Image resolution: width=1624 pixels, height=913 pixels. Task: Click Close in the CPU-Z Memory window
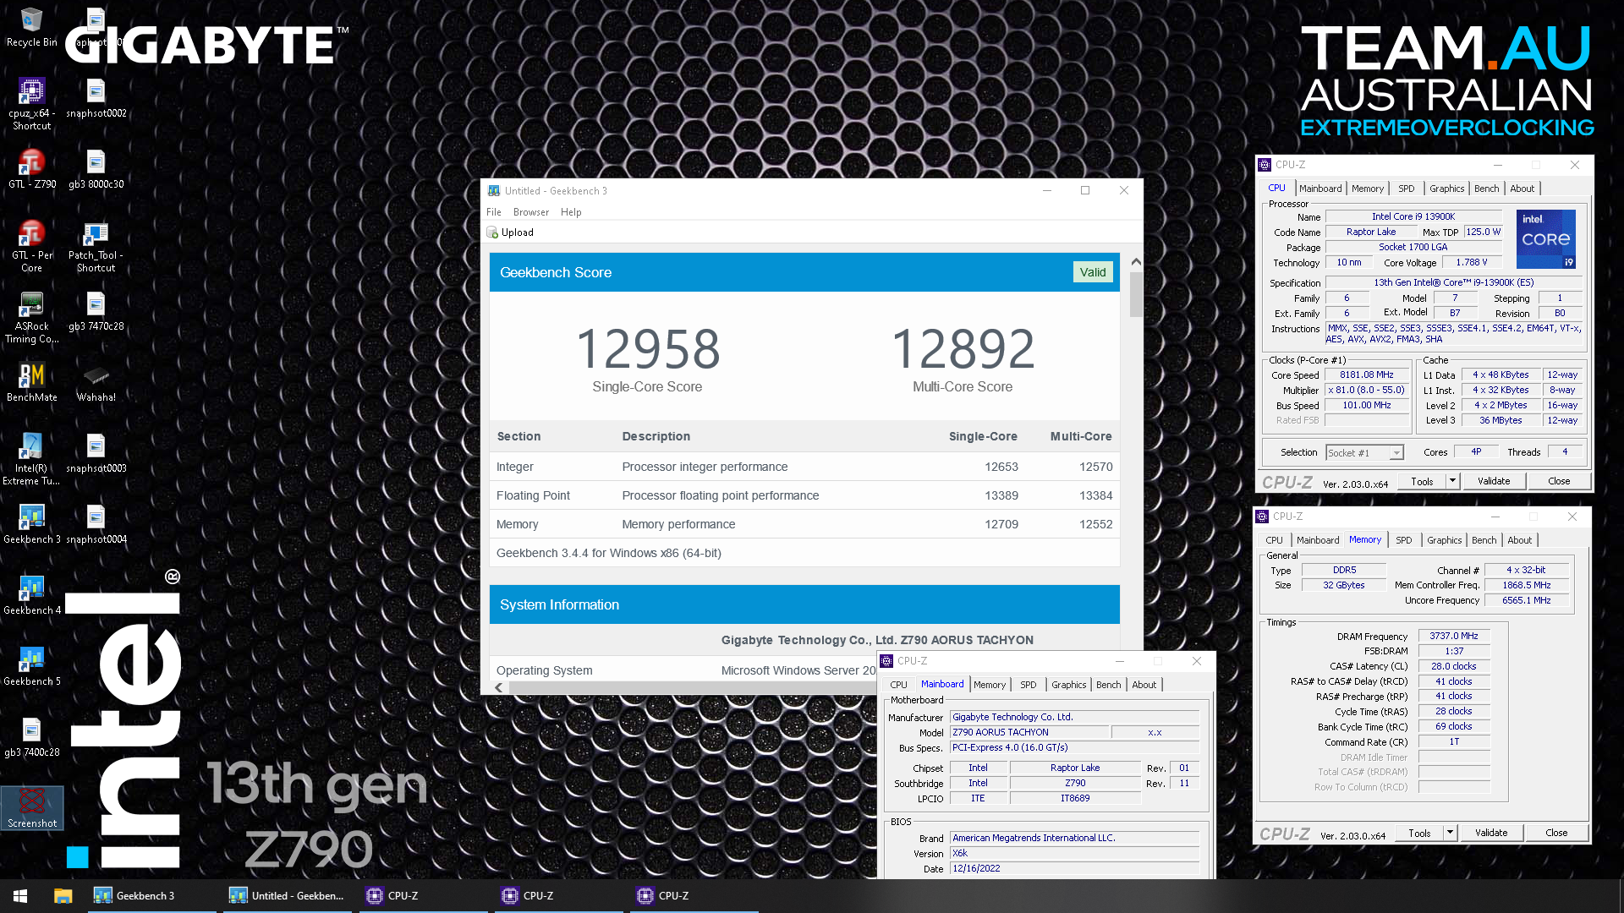point(1556,833)
